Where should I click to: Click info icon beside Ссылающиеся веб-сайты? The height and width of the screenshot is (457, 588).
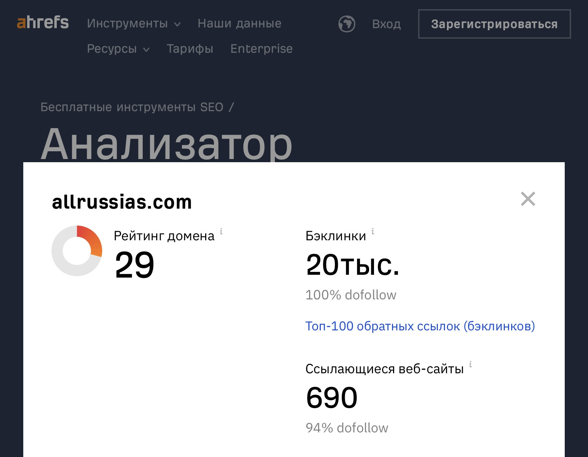tap(471, 364)
